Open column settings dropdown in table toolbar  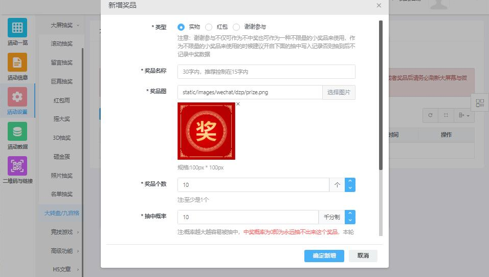tap(464, 115)
